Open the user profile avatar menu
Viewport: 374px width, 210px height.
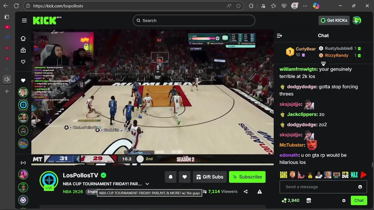pyautogui.click(x=357, y=20)
